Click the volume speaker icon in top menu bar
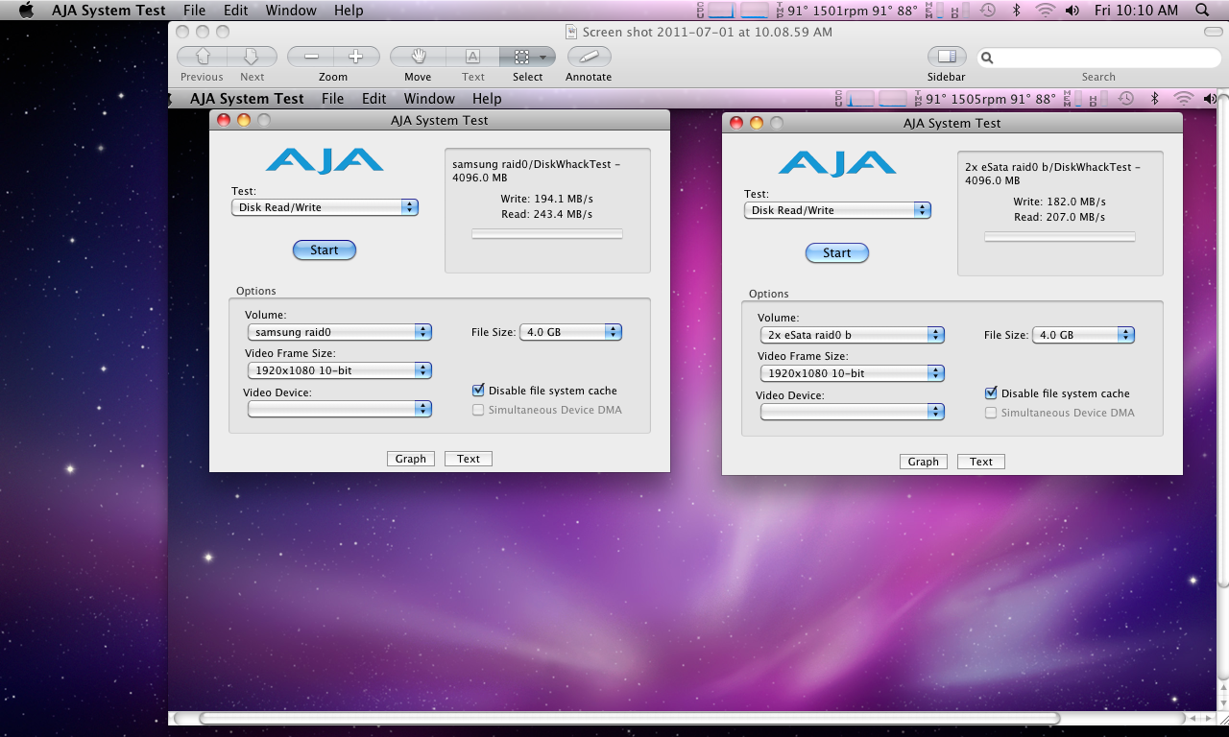This screenshot has width=1229, height=737. 1072,11
